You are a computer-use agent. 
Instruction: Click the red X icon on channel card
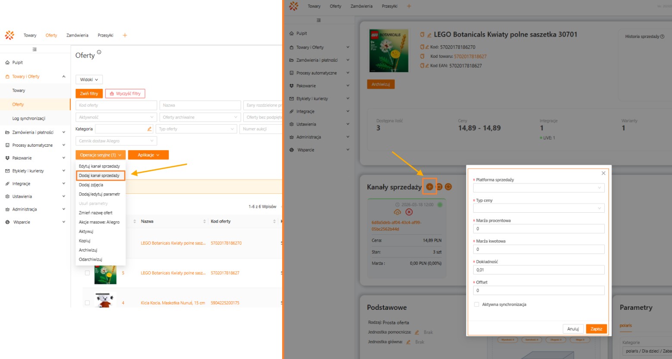[x=409, y=212]
